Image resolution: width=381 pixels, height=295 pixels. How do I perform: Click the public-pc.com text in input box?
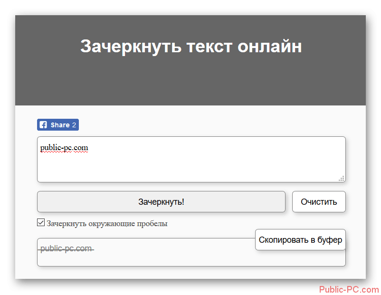64,148
